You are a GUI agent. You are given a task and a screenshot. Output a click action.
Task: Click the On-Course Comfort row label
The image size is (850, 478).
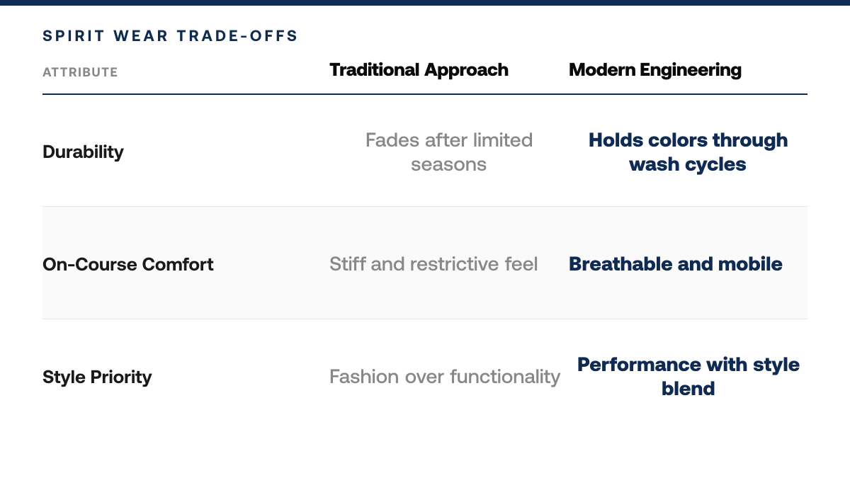(x=128, y=264)
